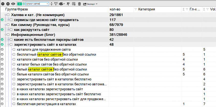
Task: Expand "какие есть бесплатные парсеры сайтов" group
Action: click(9, 40)
